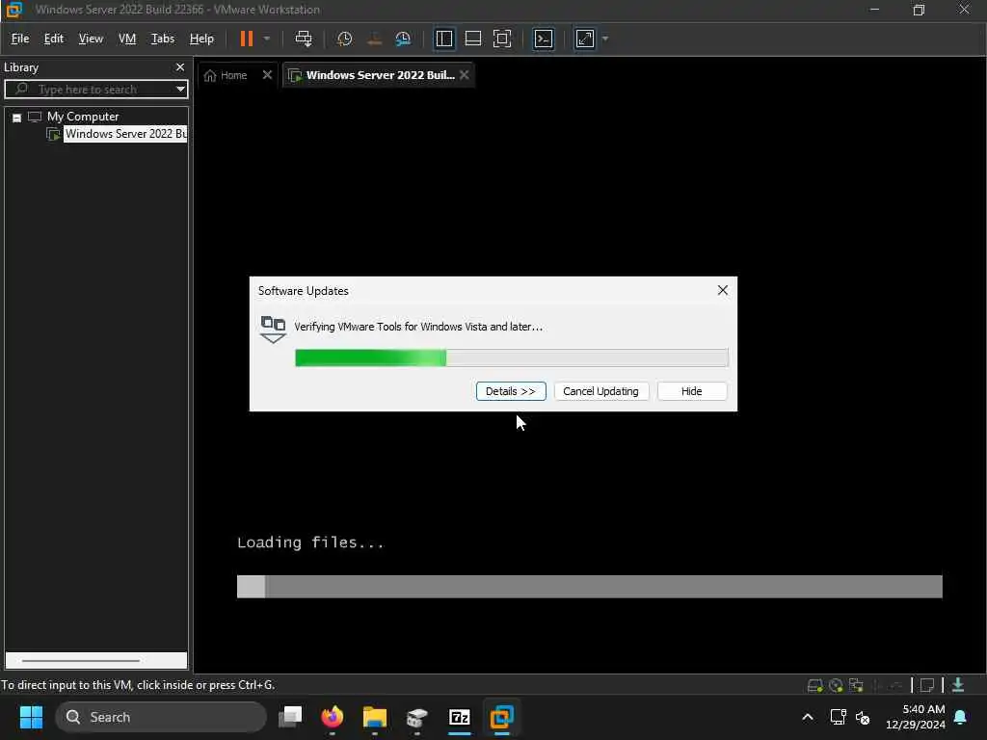This screenshot has height=740, width=987.
Task: Click the VM Loading files progress bar
Action: [x=589, y=587]
